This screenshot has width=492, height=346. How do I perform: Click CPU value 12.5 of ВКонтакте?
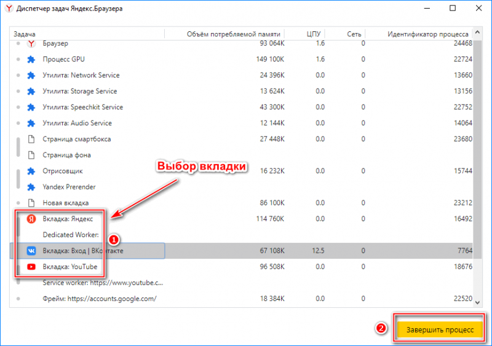coord(318,251)
